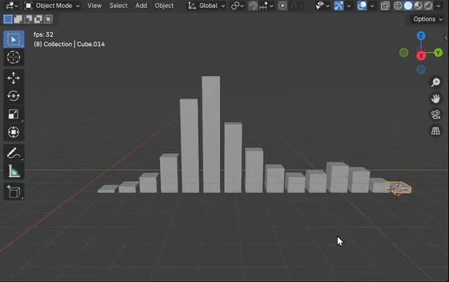Select the tallest bar cube

pyautogui.click(x=211, y=134)
